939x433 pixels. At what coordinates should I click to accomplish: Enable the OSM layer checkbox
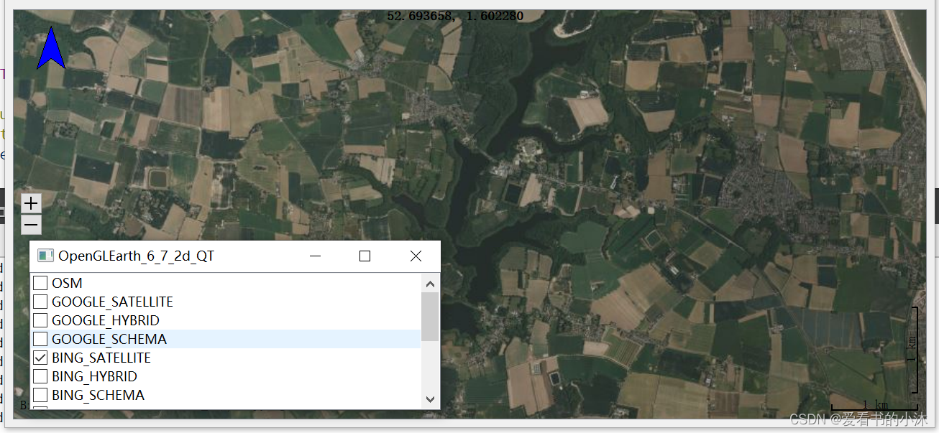click(x=40, y=282)
